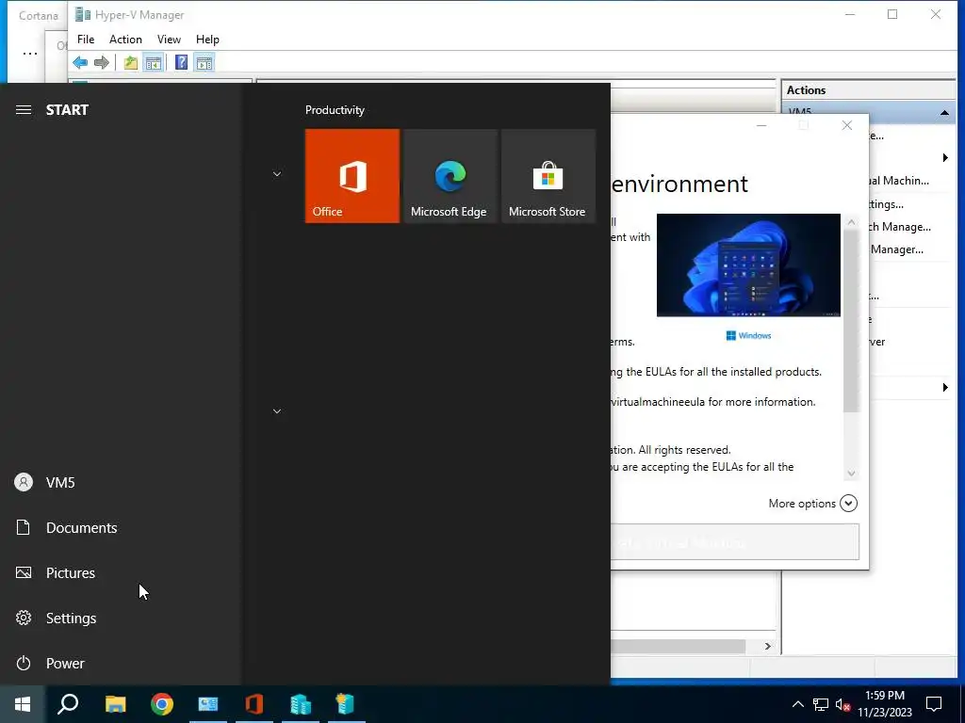The image size is (965, 723).
Task: Click right arrow of horizontal scrollbar
Action: (767, 646)
